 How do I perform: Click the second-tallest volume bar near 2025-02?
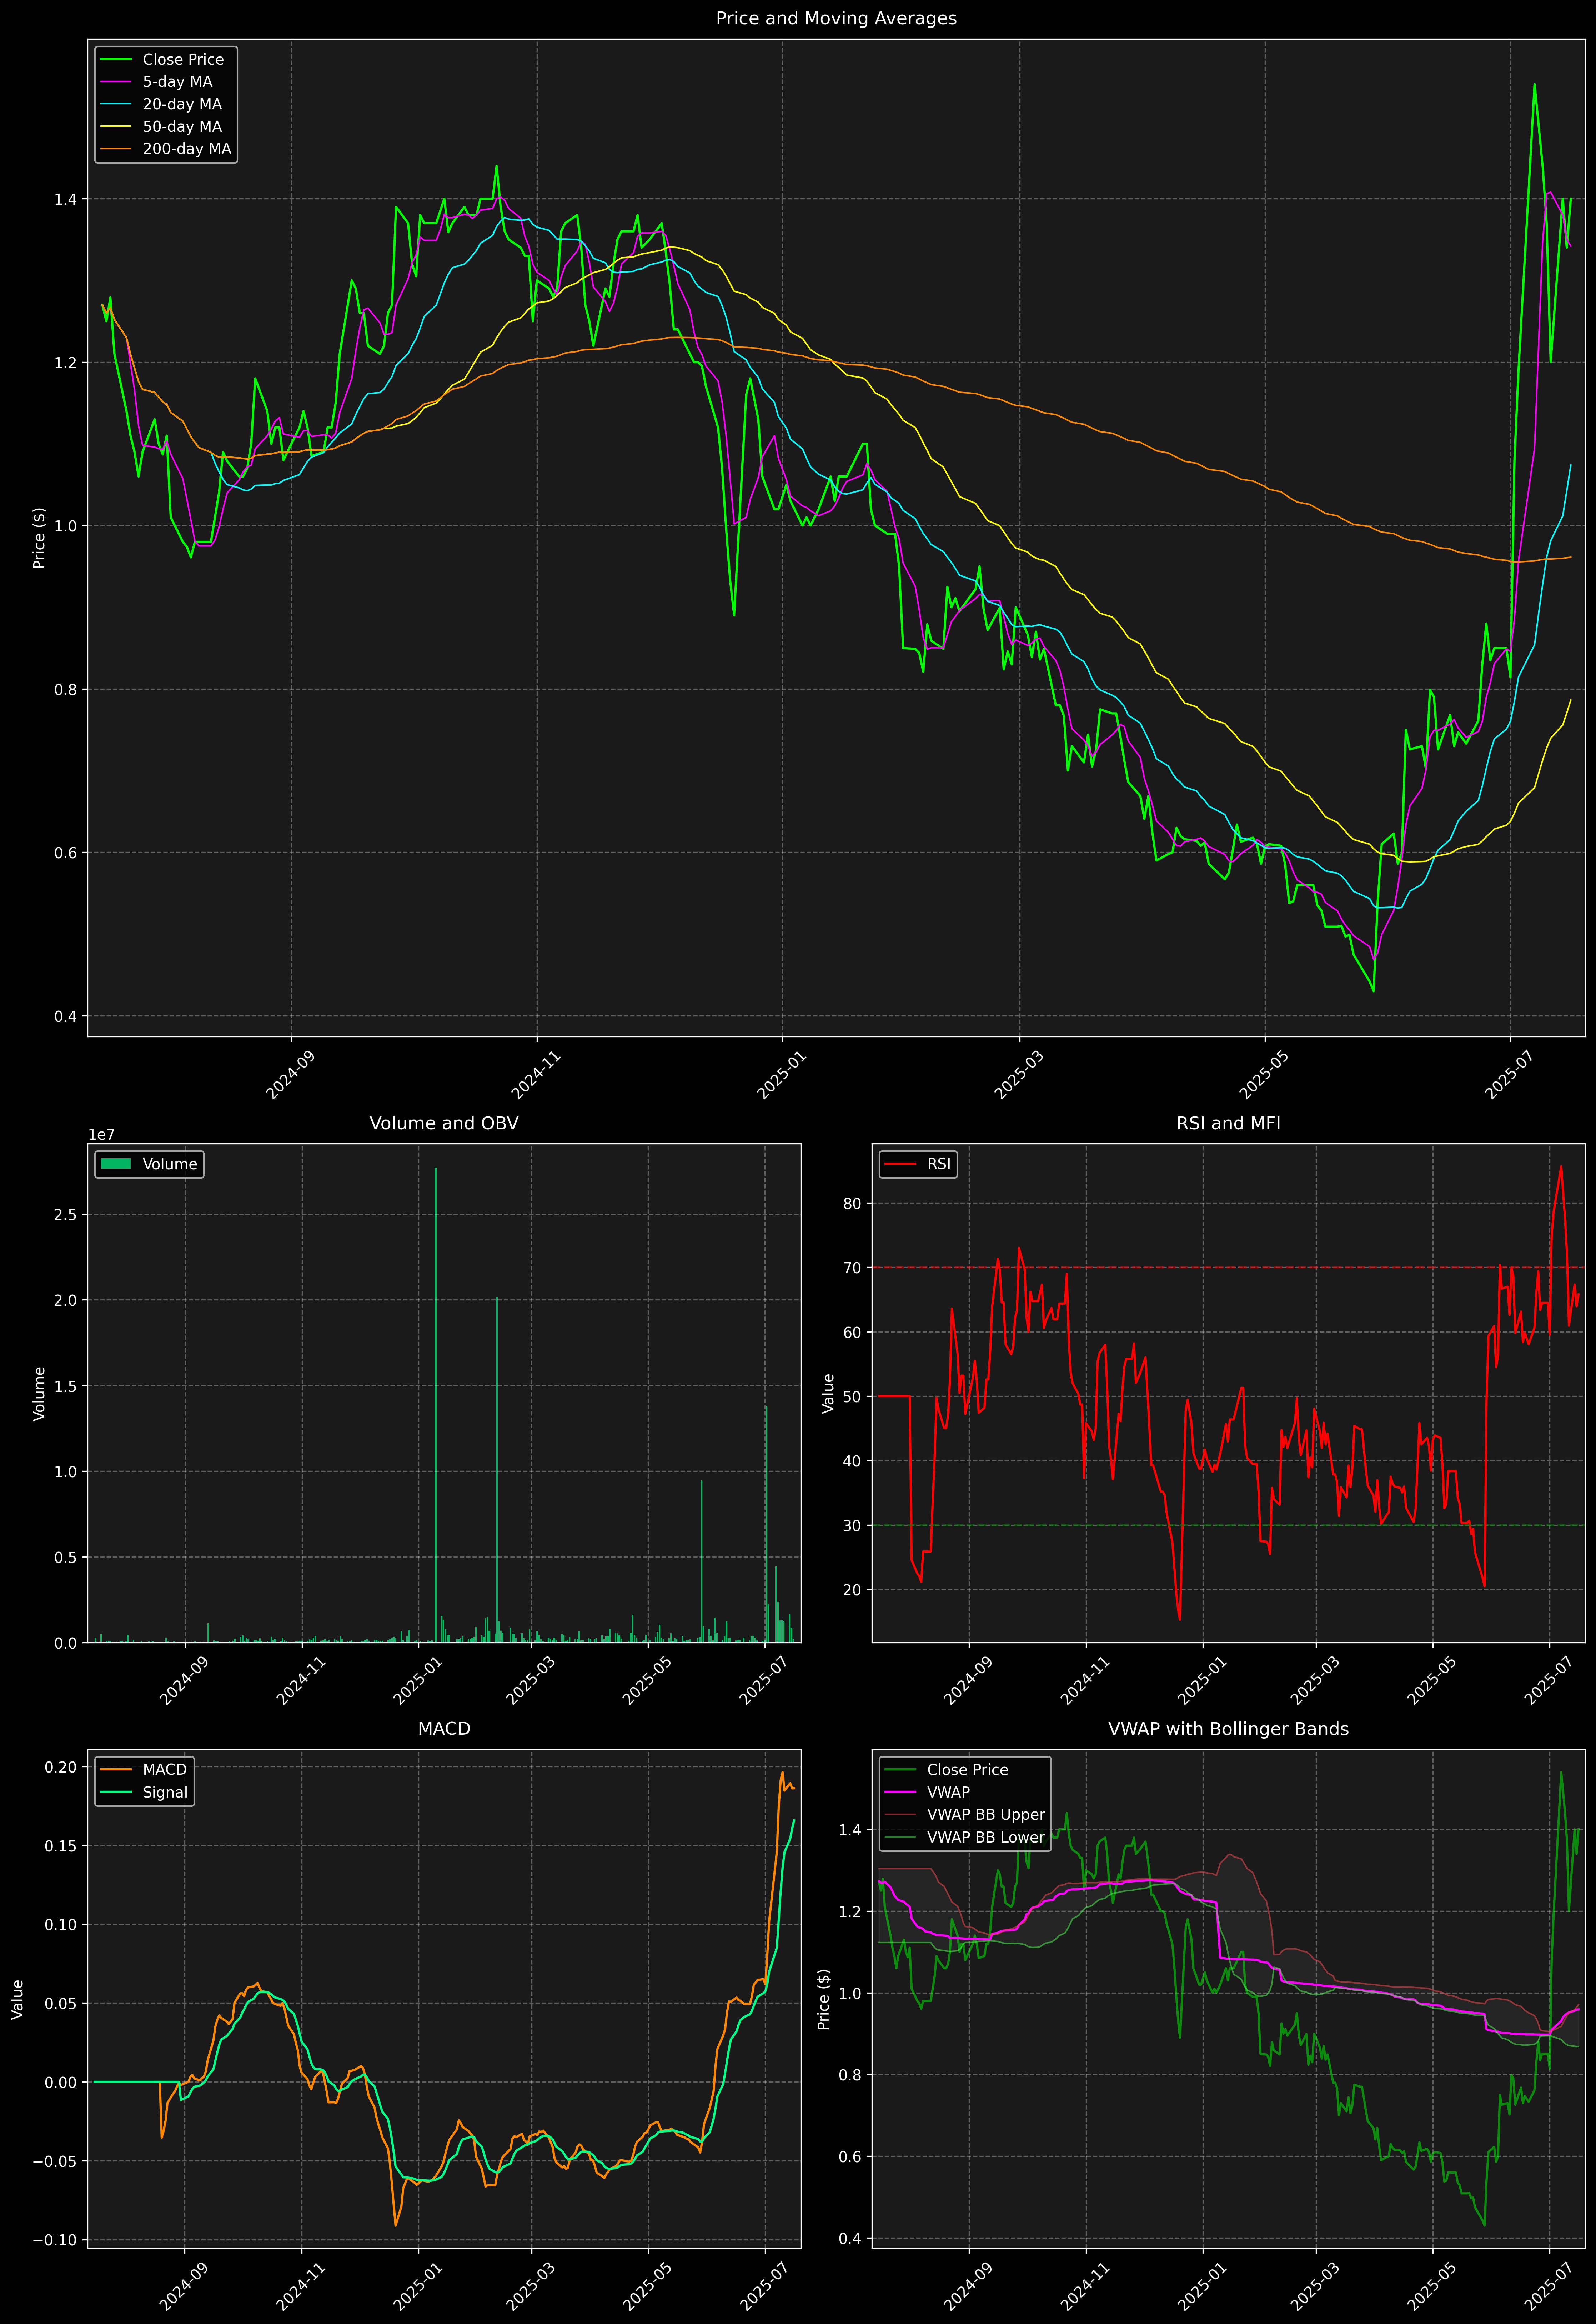(497, 1470)
